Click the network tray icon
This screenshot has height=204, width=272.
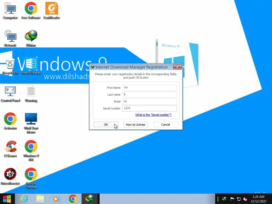click(239, 199)
